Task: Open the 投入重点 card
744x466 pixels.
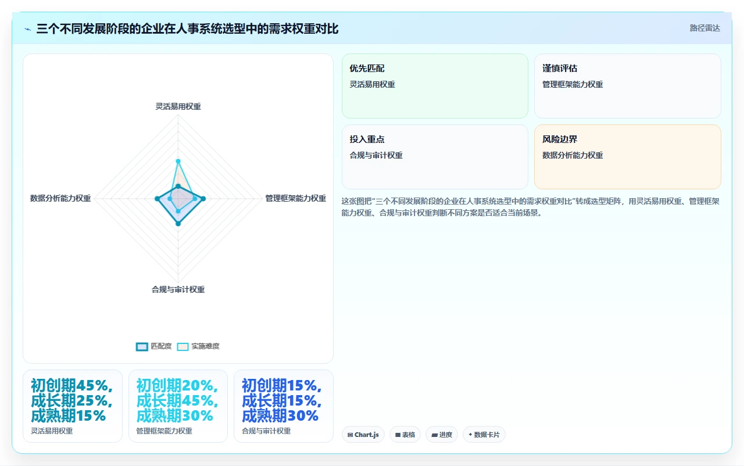Action: pyautogui.click(x=435, y=157)
